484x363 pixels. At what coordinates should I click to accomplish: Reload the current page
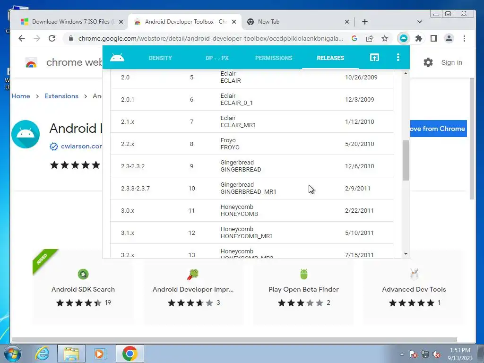pos(52,38)
